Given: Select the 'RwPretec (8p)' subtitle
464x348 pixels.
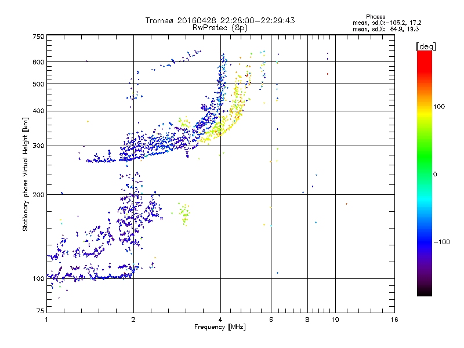Looking at the screenshot, I should click(220, 28).
